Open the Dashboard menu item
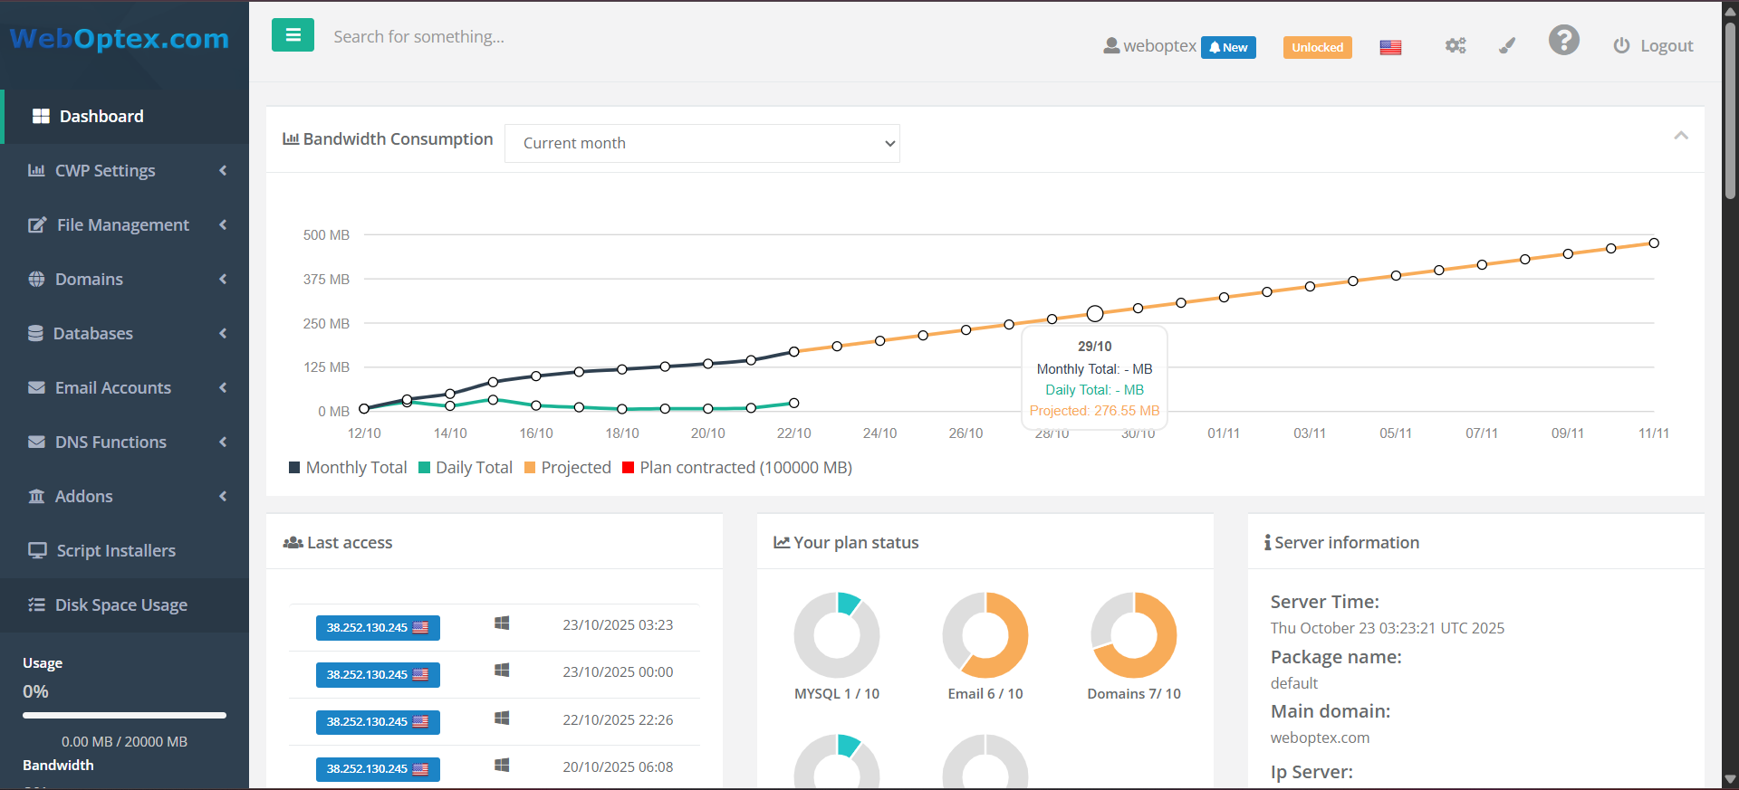The height and width of the screenshot is (790, 1739). 101,117
